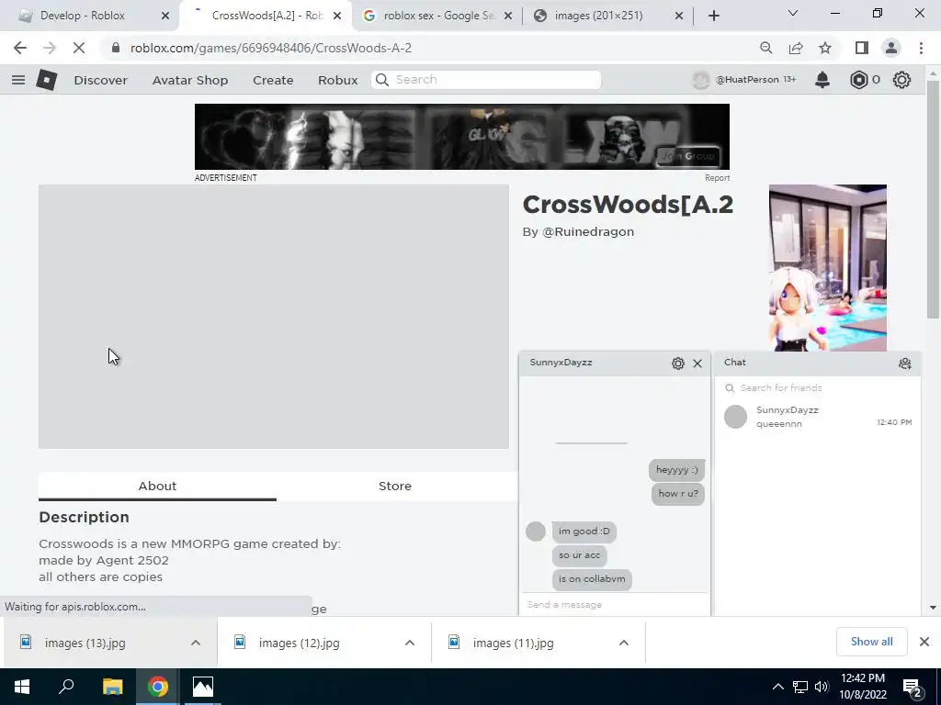The image size is (941, 705).
Task: Toggle the browser side panel
Action: pos(862,48)
